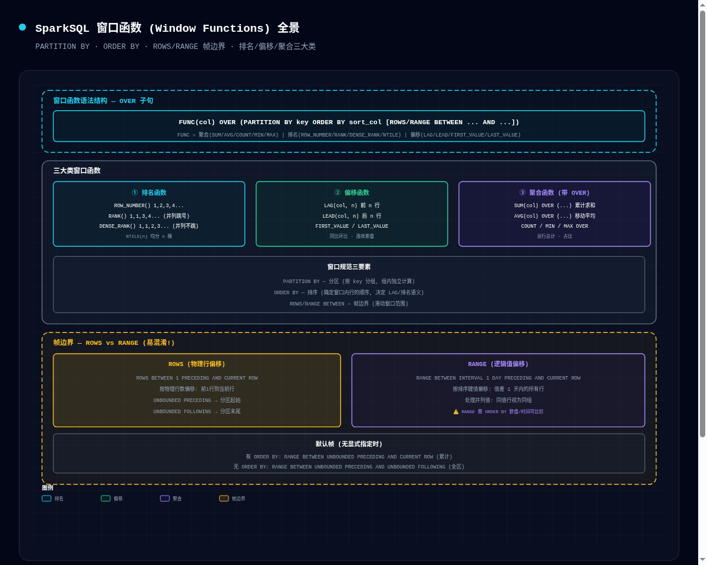707x565 pixels.
Task: Click the 'COUNT / MIN / MAX OVER' line
Action: pos(554,226)
